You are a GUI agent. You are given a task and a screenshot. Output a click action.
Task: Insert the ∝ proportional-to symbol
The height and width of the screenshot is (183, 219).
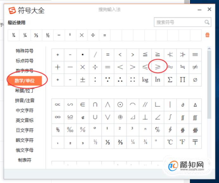58,104
